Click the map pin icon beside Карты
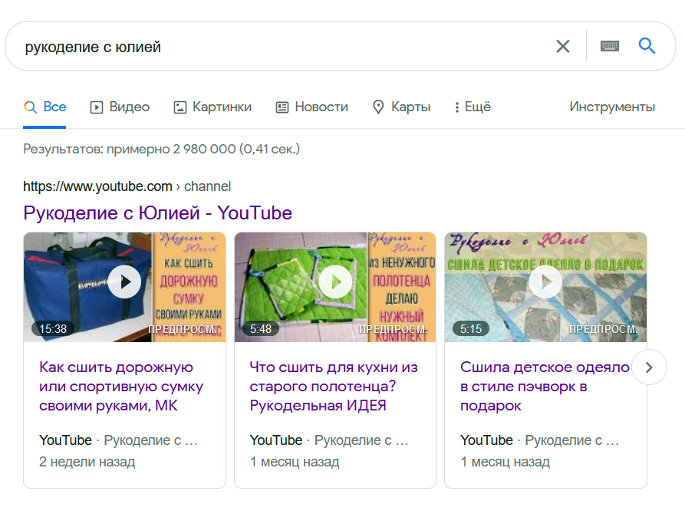Image resolution: width=685 pixels, height=514 pixels. click(x=378, y=107)
